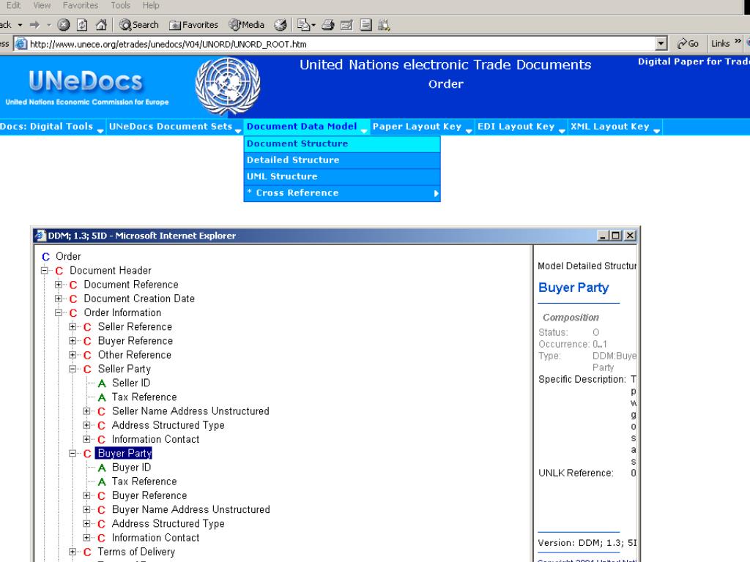Click the A icon beside Buyer ID
Image resolution: width=750 pixels, height=562 pixels.
point(101,468)
